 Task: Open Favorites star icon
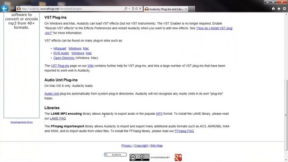coord(279,9)
